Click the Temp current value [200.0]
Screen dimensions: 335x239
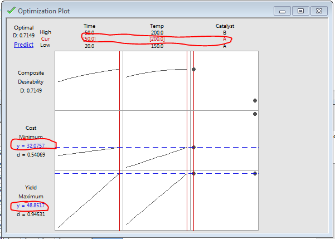[157, 39]
